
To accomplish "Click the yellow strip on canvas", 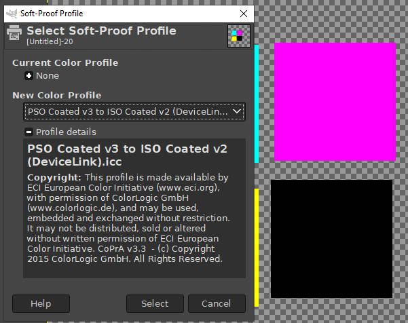I will (257, 248).
